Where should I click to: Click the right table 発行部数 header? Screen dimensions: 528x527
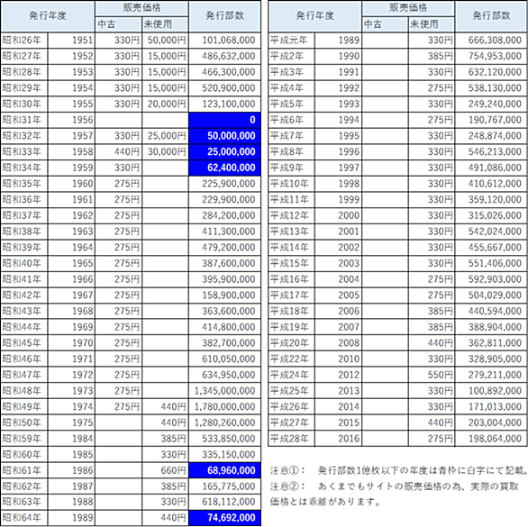coord(491,16)
